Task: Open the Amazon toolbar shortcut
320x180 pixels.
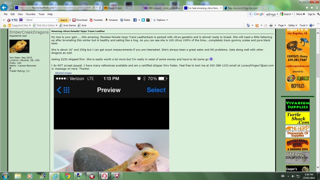Action: (112, 20)
